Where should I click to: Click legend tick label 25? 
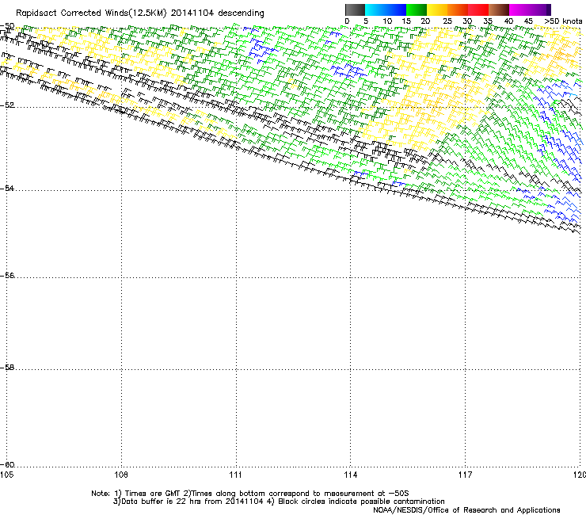tap(447, 21)
